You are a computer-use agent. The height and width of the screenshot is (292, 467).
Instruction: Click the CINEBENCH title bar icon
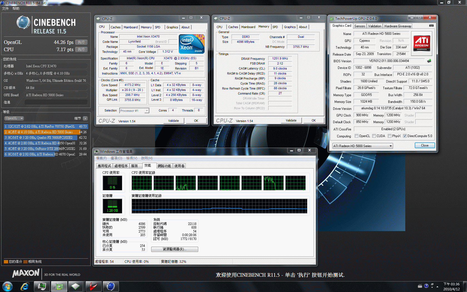pos(2,3)
